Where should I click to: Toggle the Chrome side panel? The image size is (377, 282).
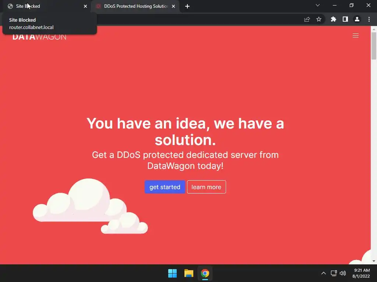[x=345, y=19]
